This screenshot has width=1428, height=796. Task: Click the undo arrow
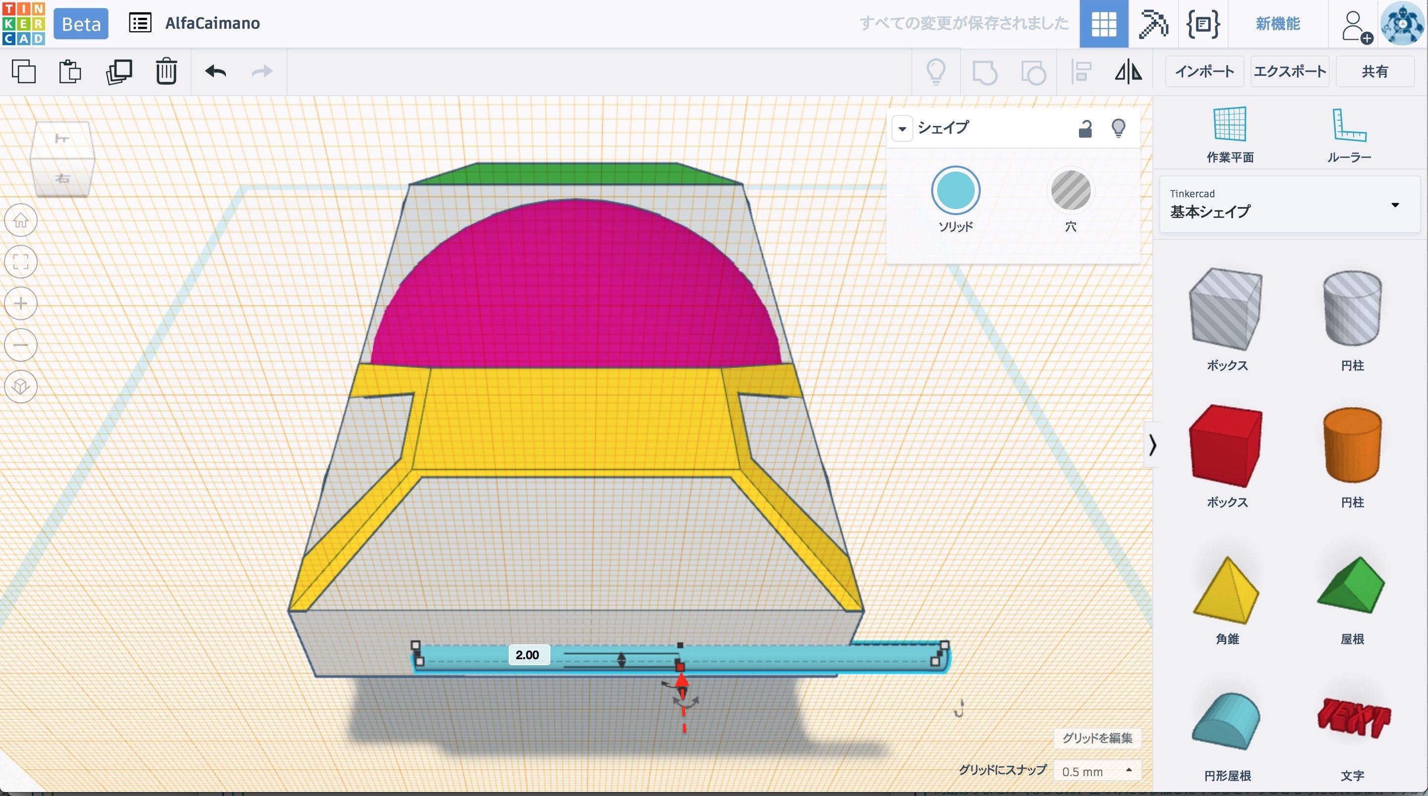pyautogui.click(x=215, y=71)
